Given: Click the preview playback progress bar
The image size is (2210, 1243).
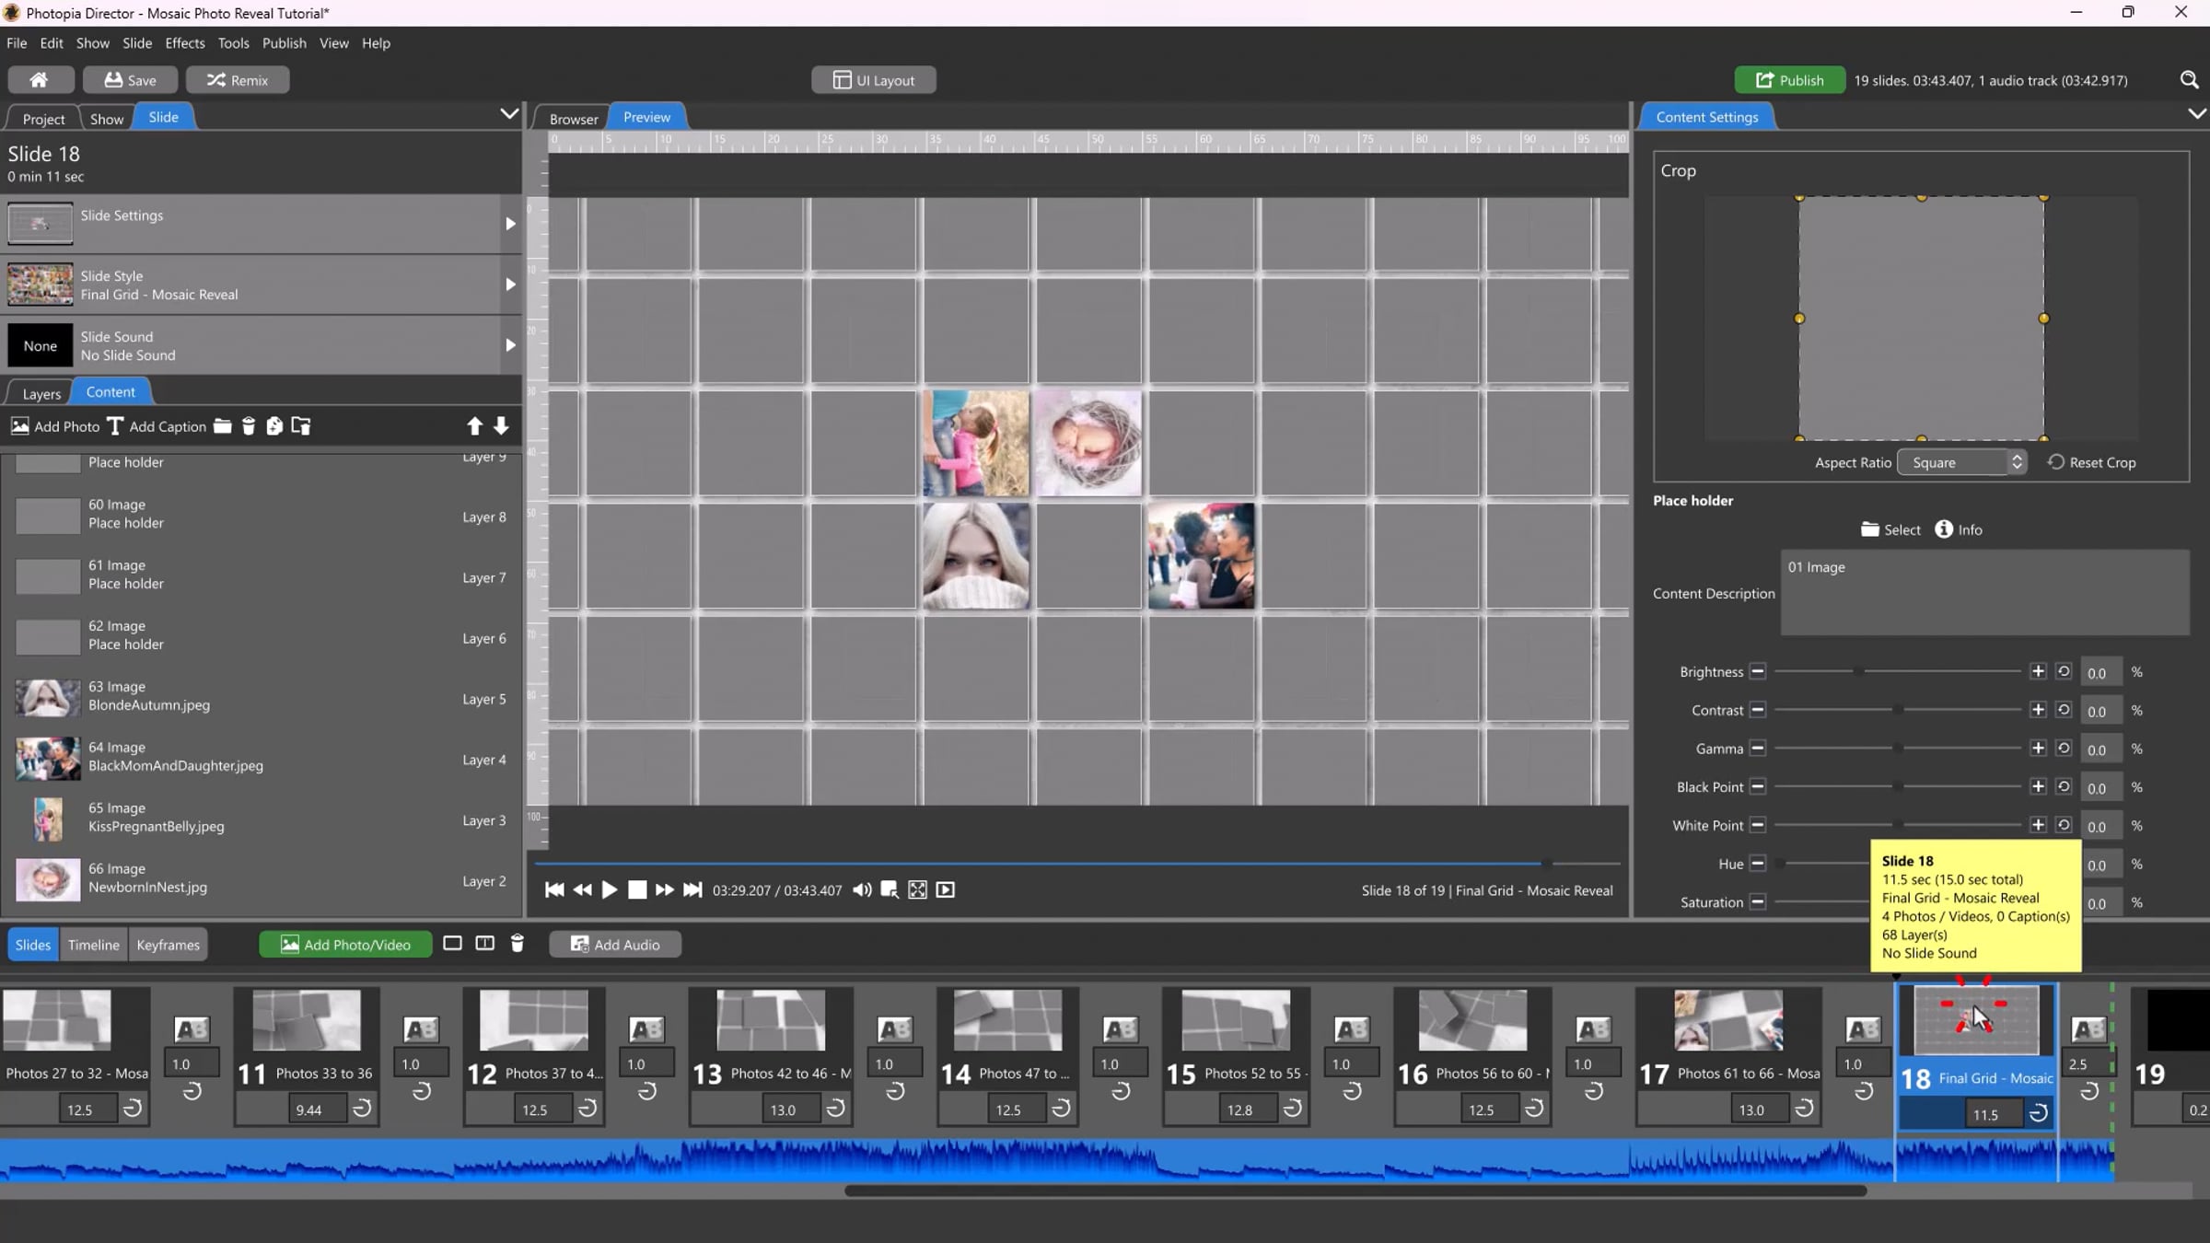Looking at the screenshot, I should tap(1077, 864).
